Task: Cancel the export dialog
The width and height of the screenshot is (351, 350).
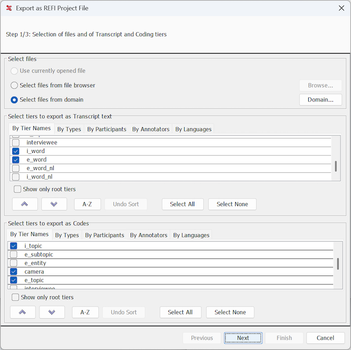Action: 325,338
